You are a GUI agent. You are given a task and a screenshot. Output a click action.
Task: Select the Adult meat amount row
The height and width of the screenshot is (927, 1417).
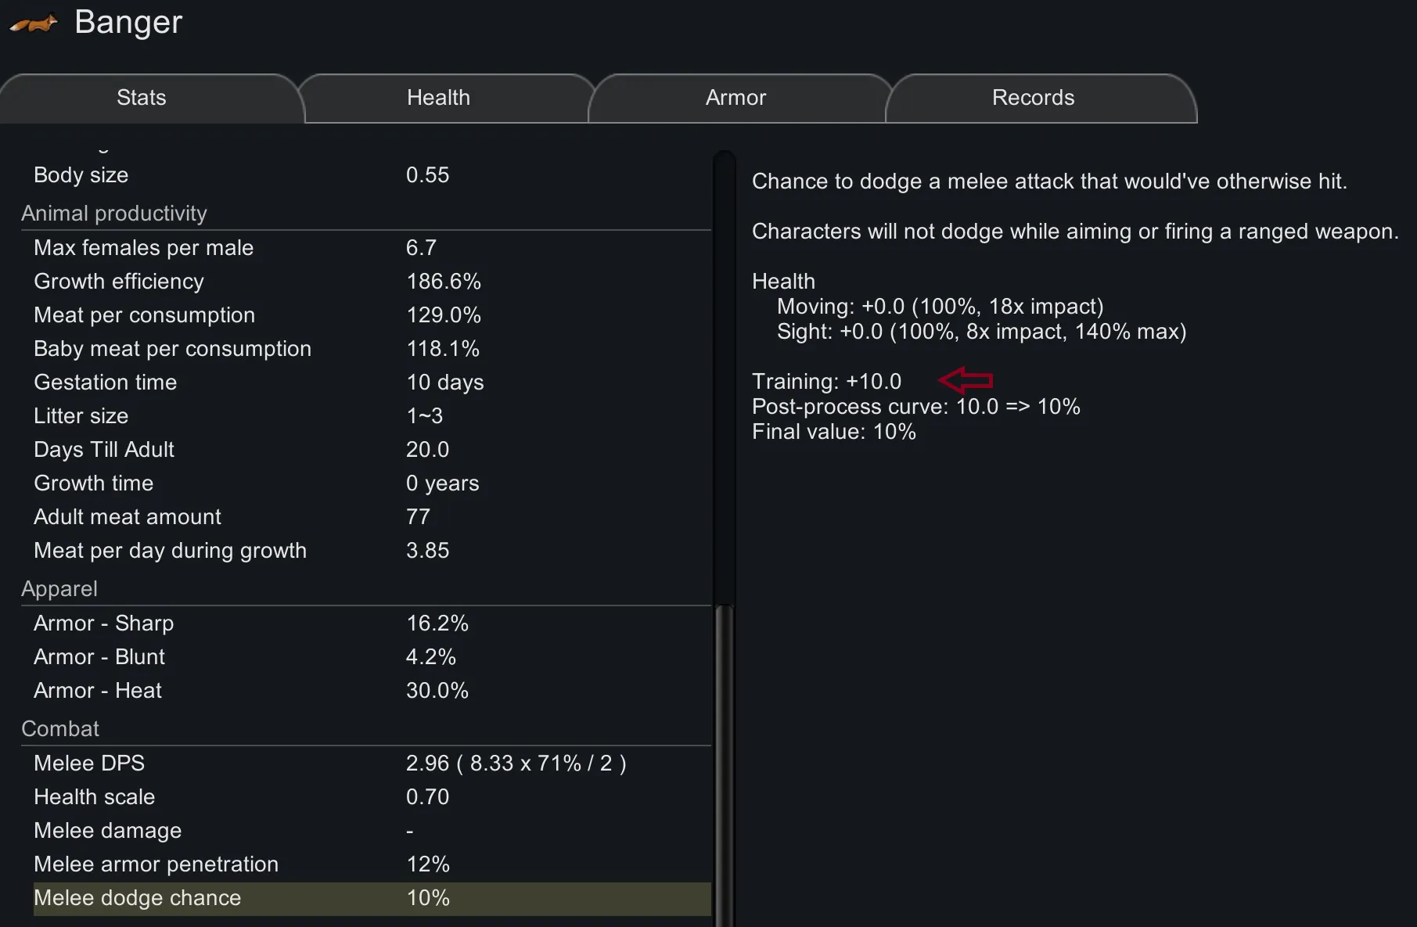pos(372,517)
